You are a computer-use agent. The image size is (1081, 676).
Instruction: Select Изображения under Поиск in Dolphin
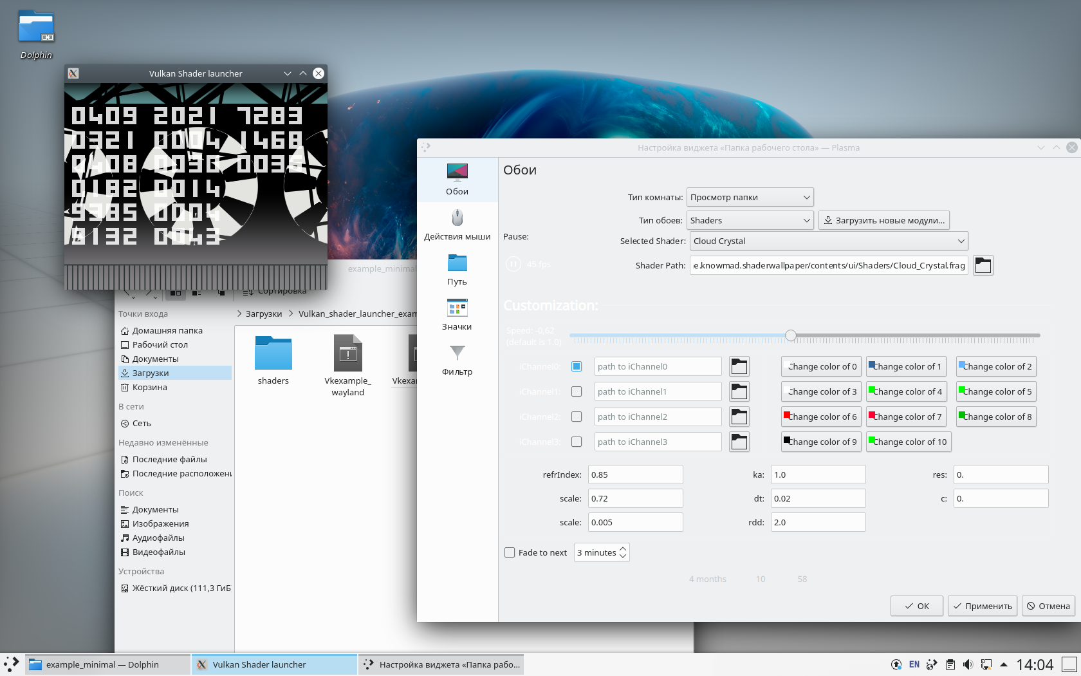(175, 523)
